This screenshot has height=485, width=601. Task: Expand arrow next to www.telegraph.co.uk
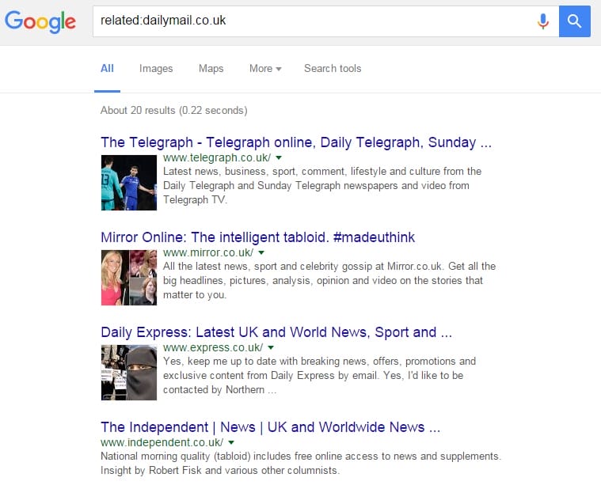280,158
